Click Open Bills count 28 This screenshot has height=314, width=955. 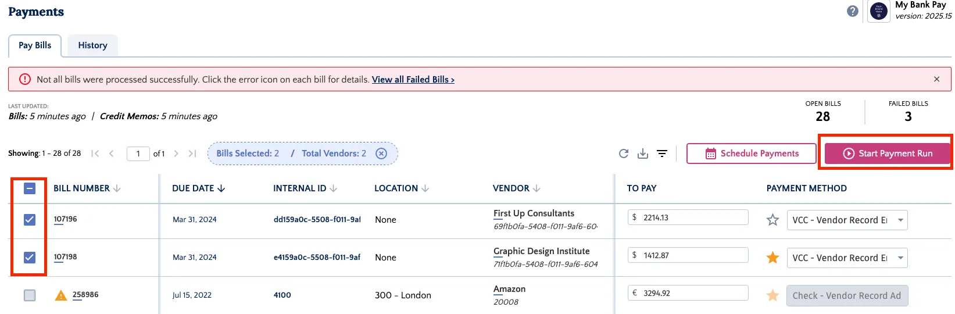click(x=823, y=117)
